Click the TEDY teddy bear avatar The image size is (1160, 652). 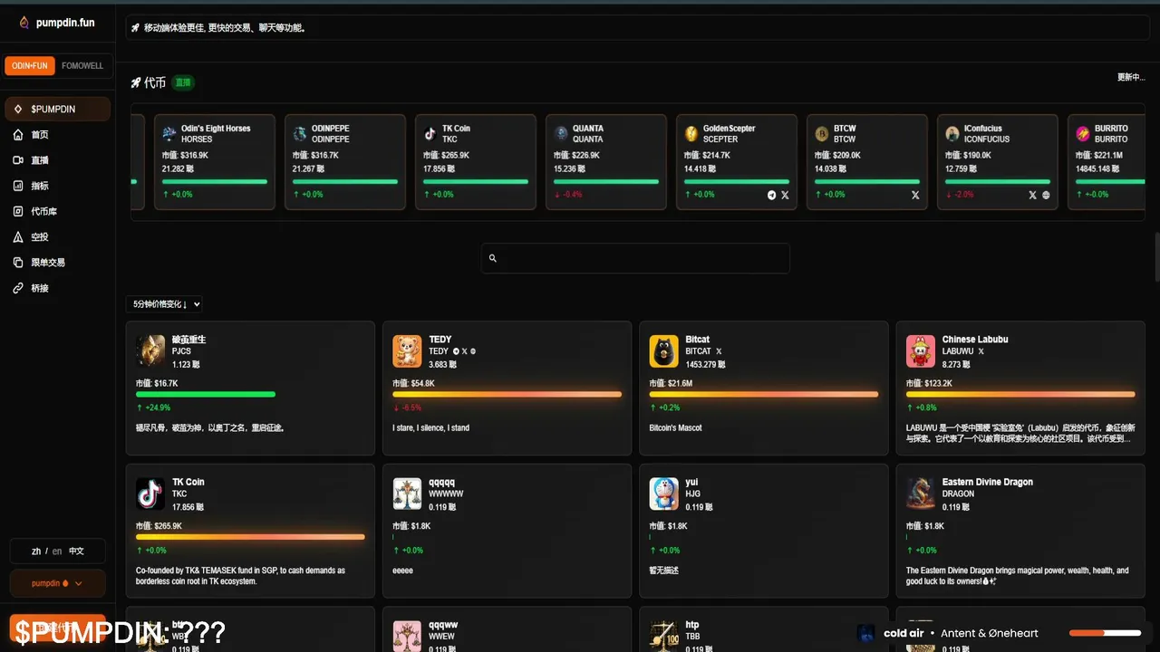point(407,351)
